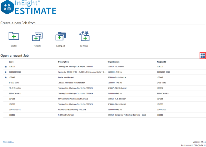Open recent job code EST-SCH-24-11
The image size is (206, 147).
pyautogui.click(x=15, y=94)
